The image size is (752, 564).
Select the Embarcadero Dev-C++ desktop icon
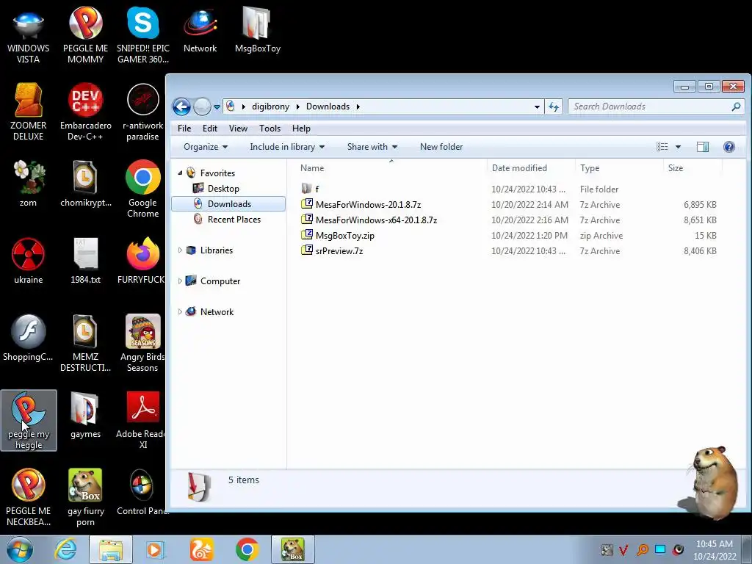point(85,113)
